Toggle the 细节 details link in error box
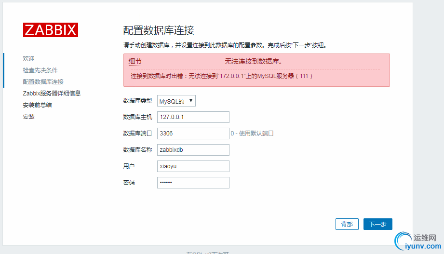Screen dimensions: 444x254 (135, 61)
